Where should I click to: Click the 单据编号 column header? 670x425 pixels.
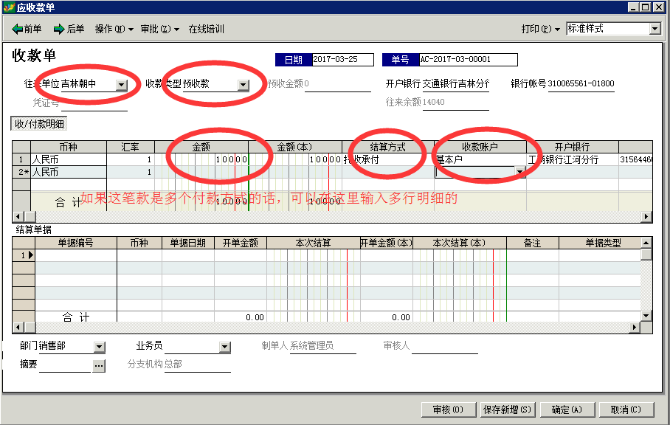[75, 243]
